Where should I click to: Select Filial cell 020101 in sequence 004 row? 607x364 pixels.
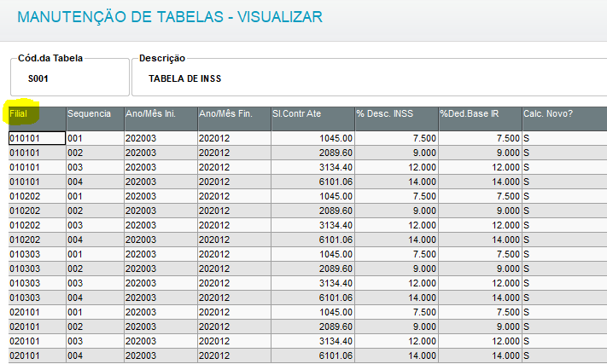(x=38, y=355)
